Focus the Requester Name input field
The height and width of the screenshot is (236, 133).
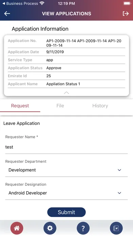point(66,147)
